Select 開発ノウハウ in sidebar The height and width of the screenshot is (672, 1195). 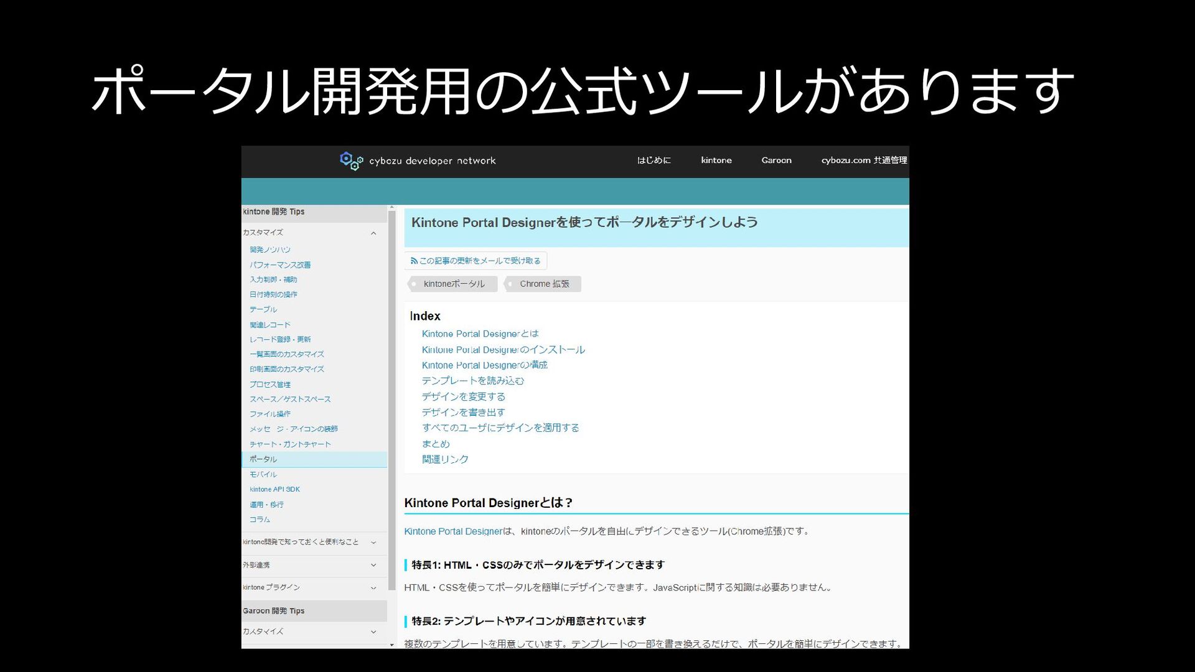tap(270, 250)
